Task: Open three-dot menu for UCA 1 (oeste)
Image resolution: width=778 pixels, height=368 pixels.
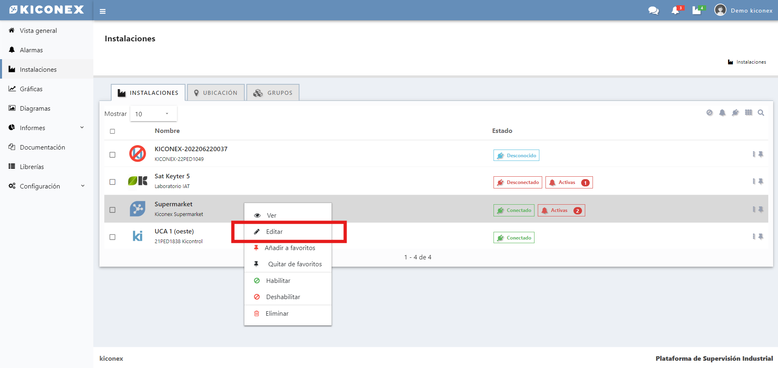Action: point(754,236)
